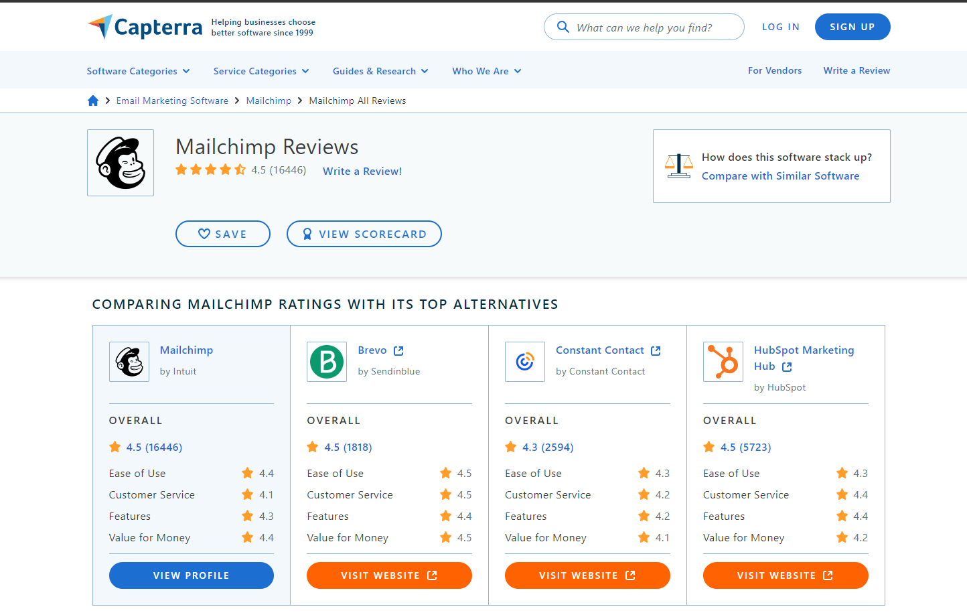Click external icon on Constant Contact Visit Website

coord(630,575)
